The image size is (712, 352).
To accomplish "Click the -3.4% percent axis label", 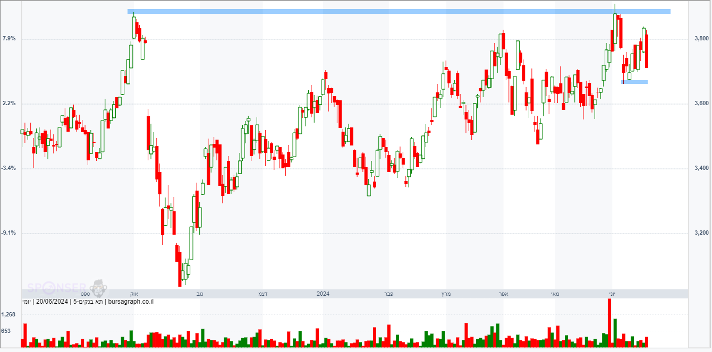I will (x=9, y=168).
